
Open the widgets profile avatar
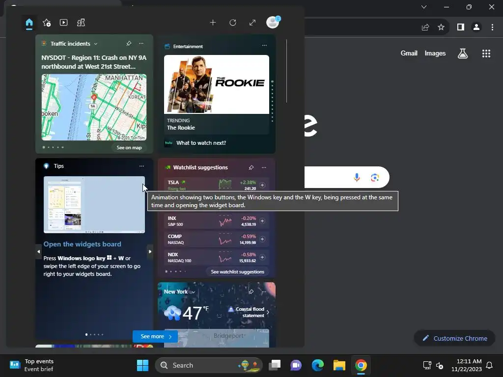click(x=273, y=22)
